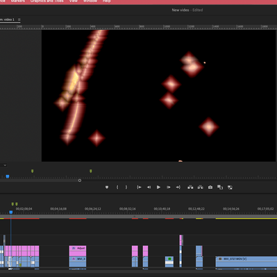Open the Window menu
The height and width of the screenshot is (277, 277).
90,1
